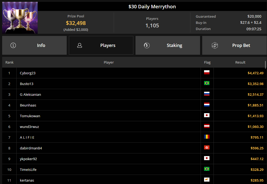Click Cyborg23's Poland flag icon
This screenshot has width=267, height=184.
click(207, 72)
